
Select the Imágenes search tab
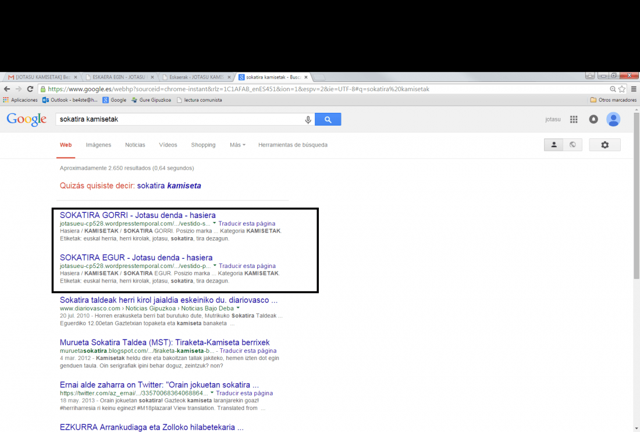tap(98, 145)
